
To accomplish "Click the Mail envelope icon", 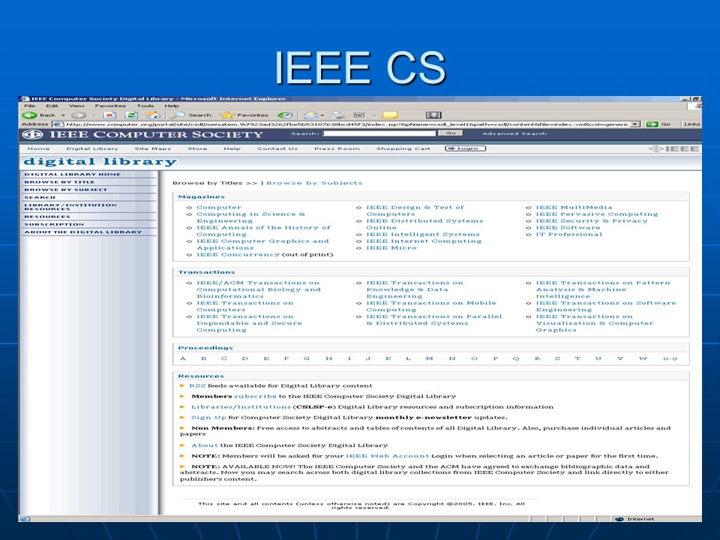I will 310,115.
